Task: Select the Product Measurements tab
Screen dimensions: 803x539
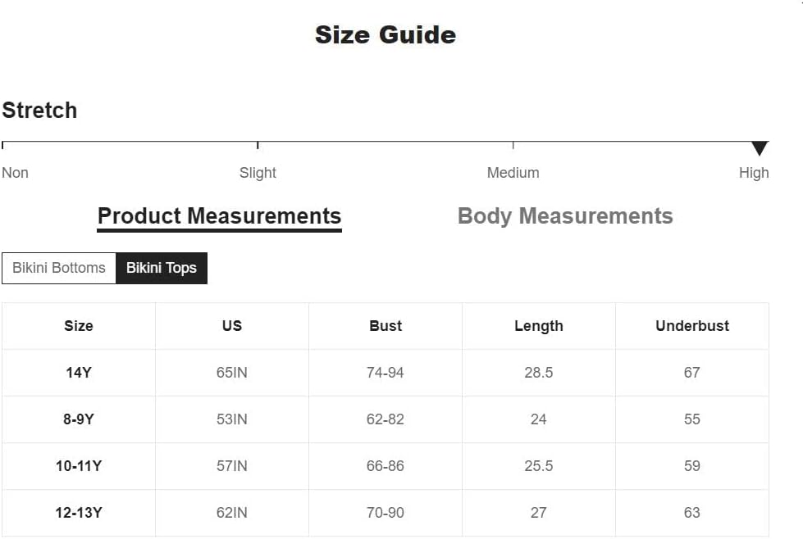Action: pyautogui.click(x=219, y=217)
